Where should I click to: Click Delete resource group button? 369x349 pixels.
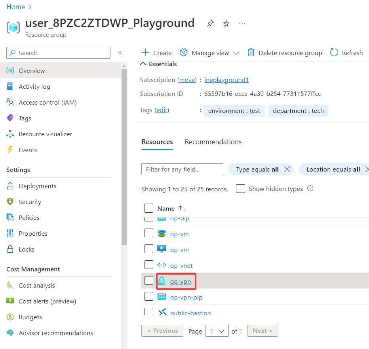(x=285, y=53)
